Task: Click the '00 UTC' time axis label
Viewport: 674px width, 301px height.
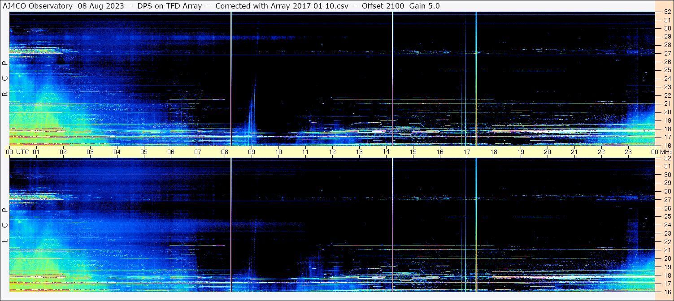Action: coord(17,152)
